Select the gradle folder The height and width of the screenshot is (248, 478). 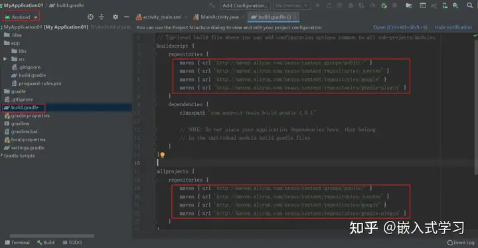click(x=15, y=92)
